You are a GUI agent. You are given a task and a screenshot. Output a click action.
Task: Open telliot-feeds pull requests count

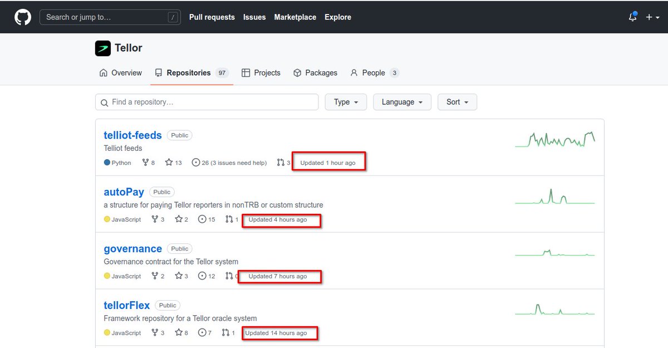click(x=283, y=163)
